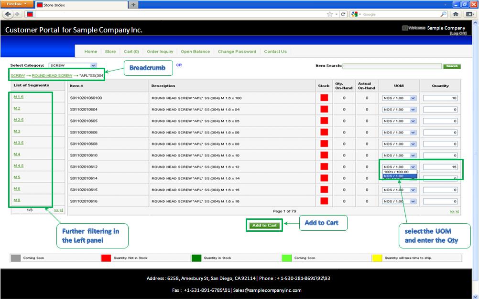479x299 pixels.
Task: Go to browser Home icon
Action: 456,14
